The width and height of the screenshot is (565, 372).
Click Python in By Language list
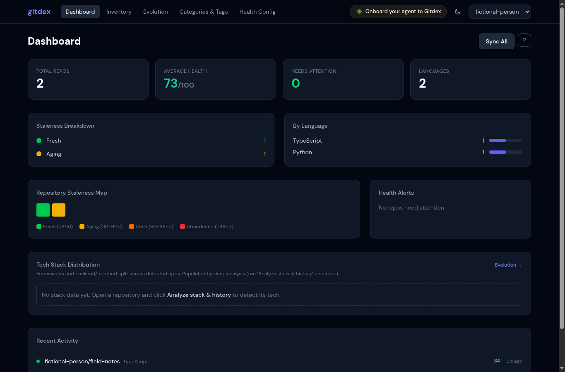(x=303, y=152)
